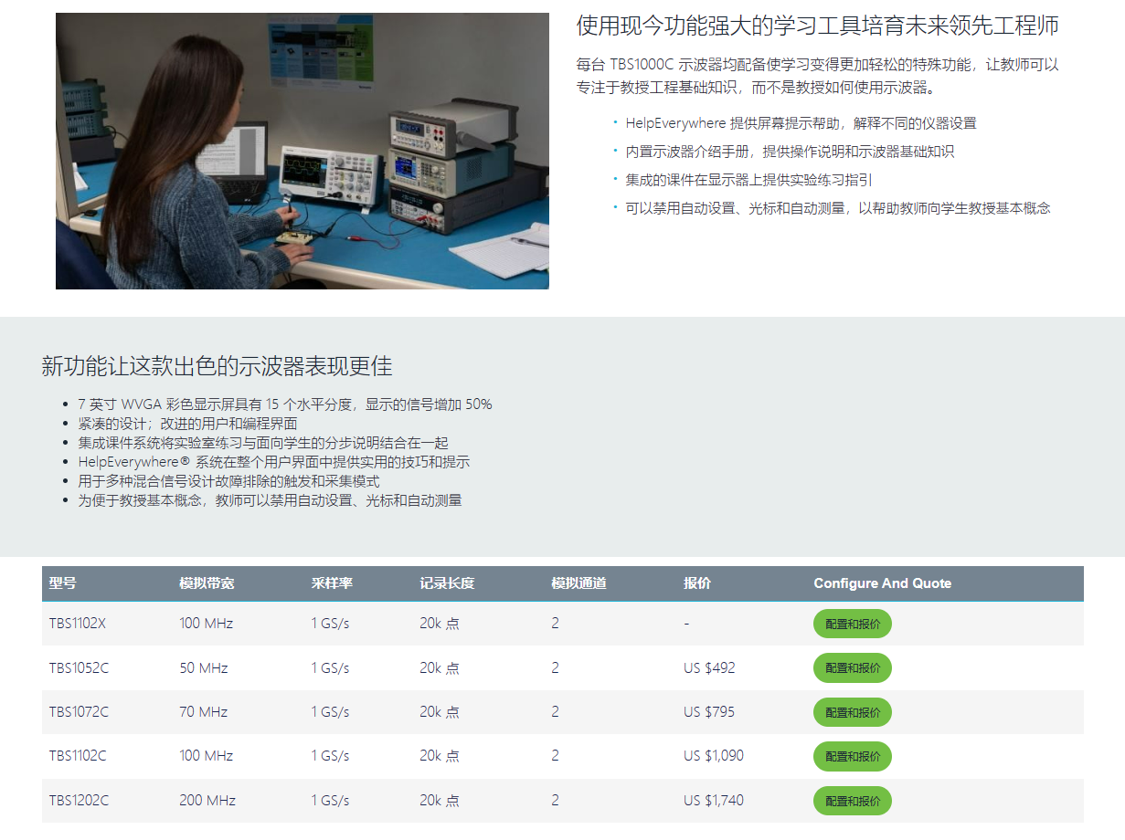
Task: Click the 报价 column header
Action: pos(697,583)
